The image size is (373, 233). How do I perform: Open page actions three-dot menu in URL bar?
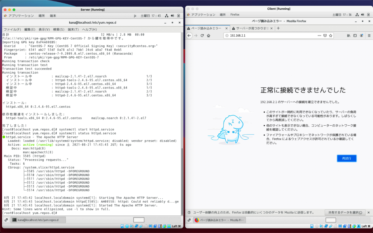coord(319,36)
